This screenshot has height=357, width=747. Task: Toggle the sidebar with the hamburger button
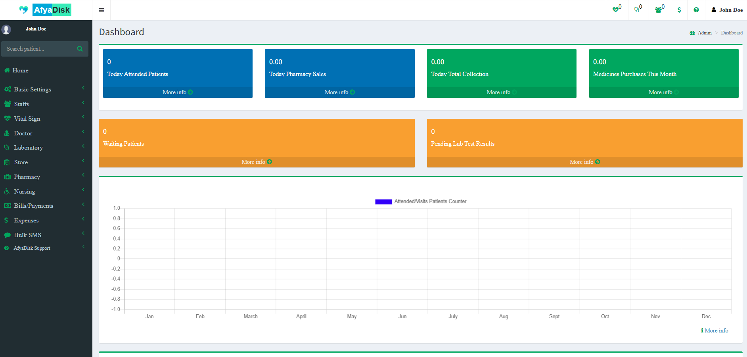[x=101, y=10]
